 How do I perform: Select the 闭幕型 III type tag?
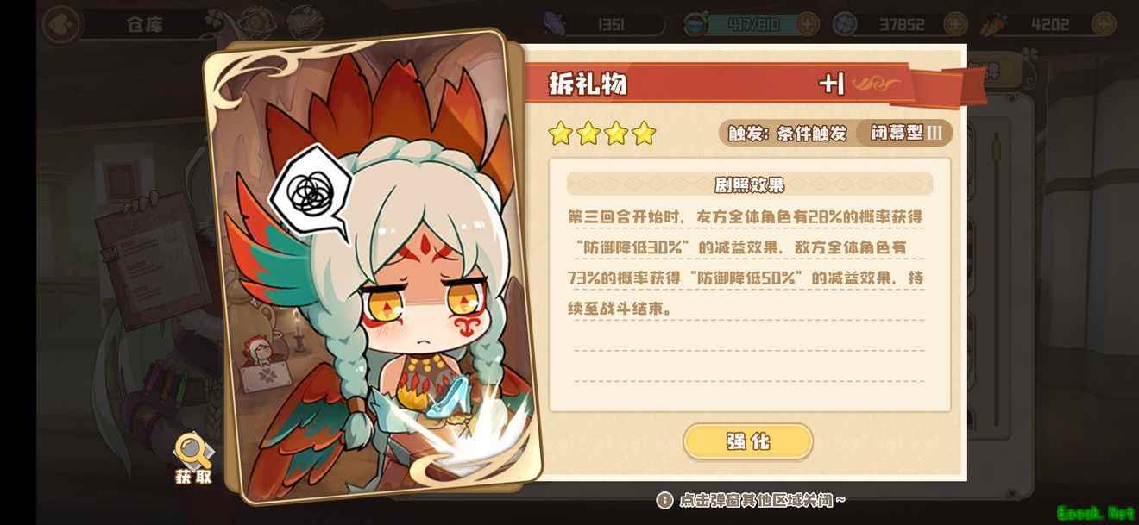click(905, 133)
